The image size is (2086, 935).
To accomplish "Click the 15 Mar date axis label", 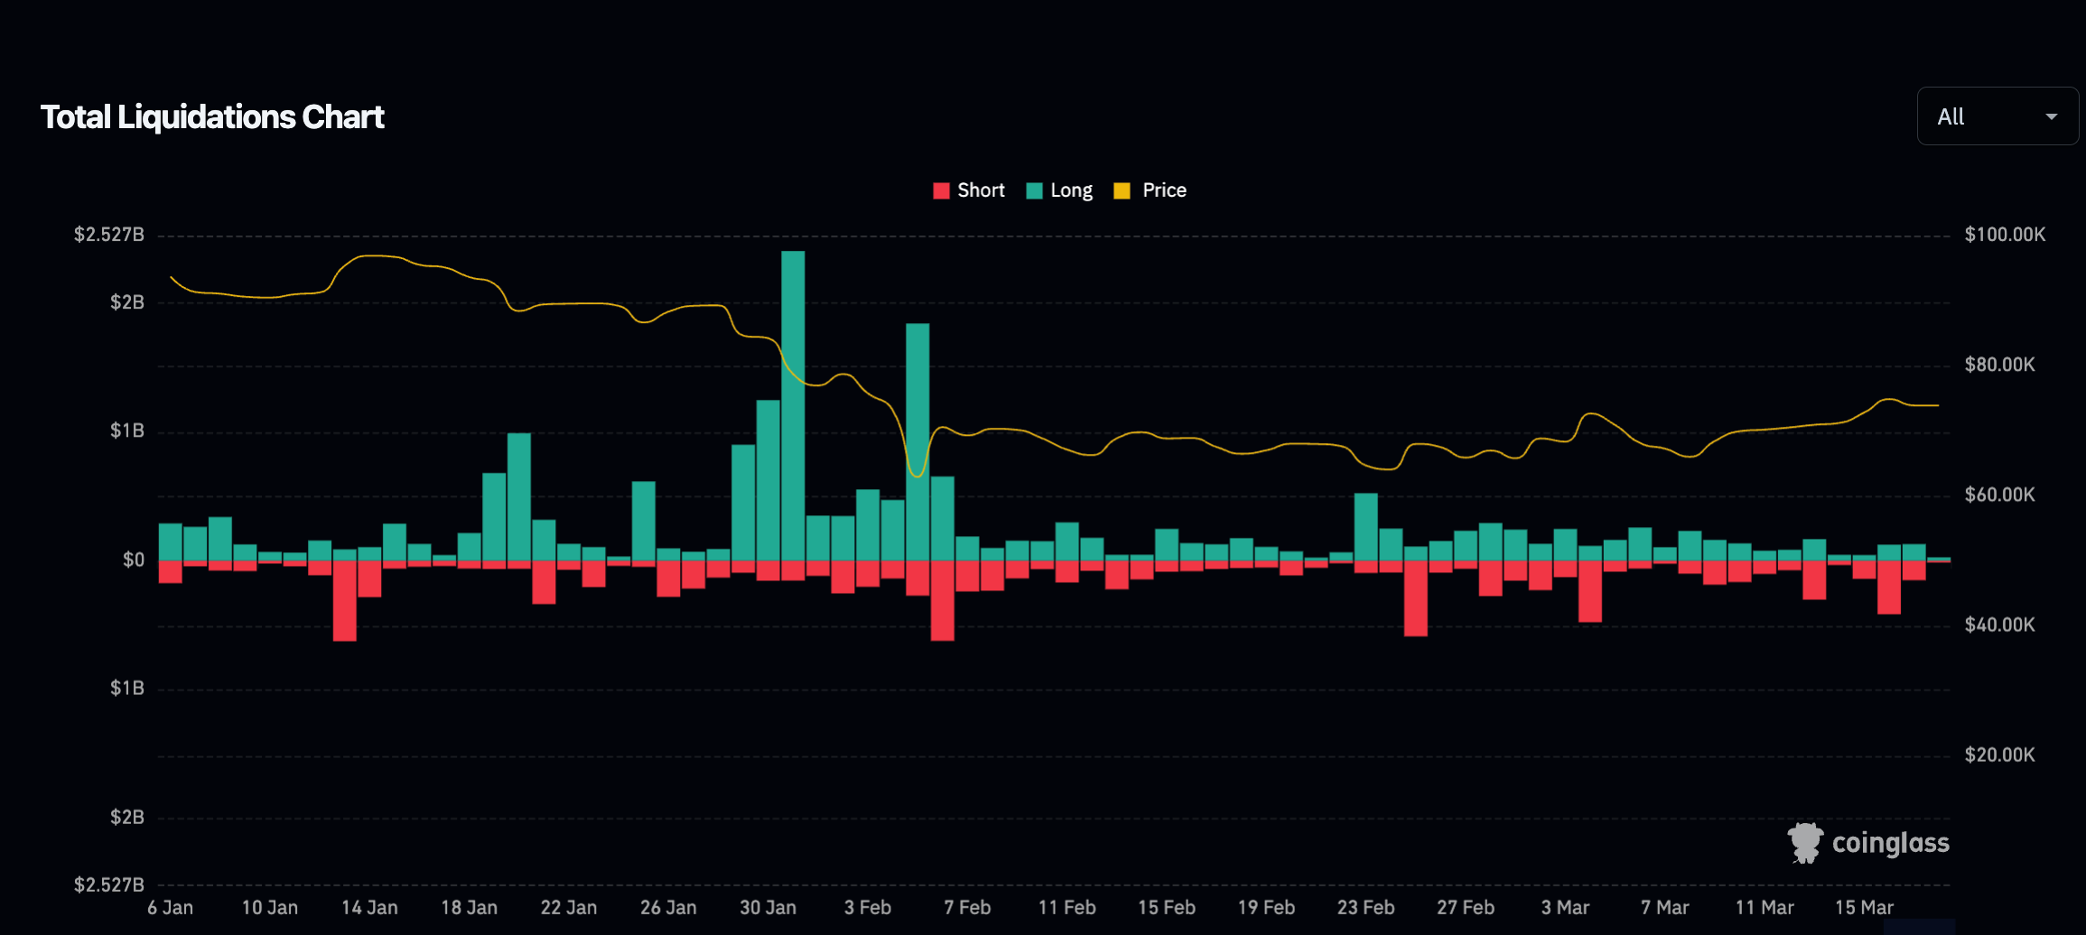I will tap(1864, 908).
